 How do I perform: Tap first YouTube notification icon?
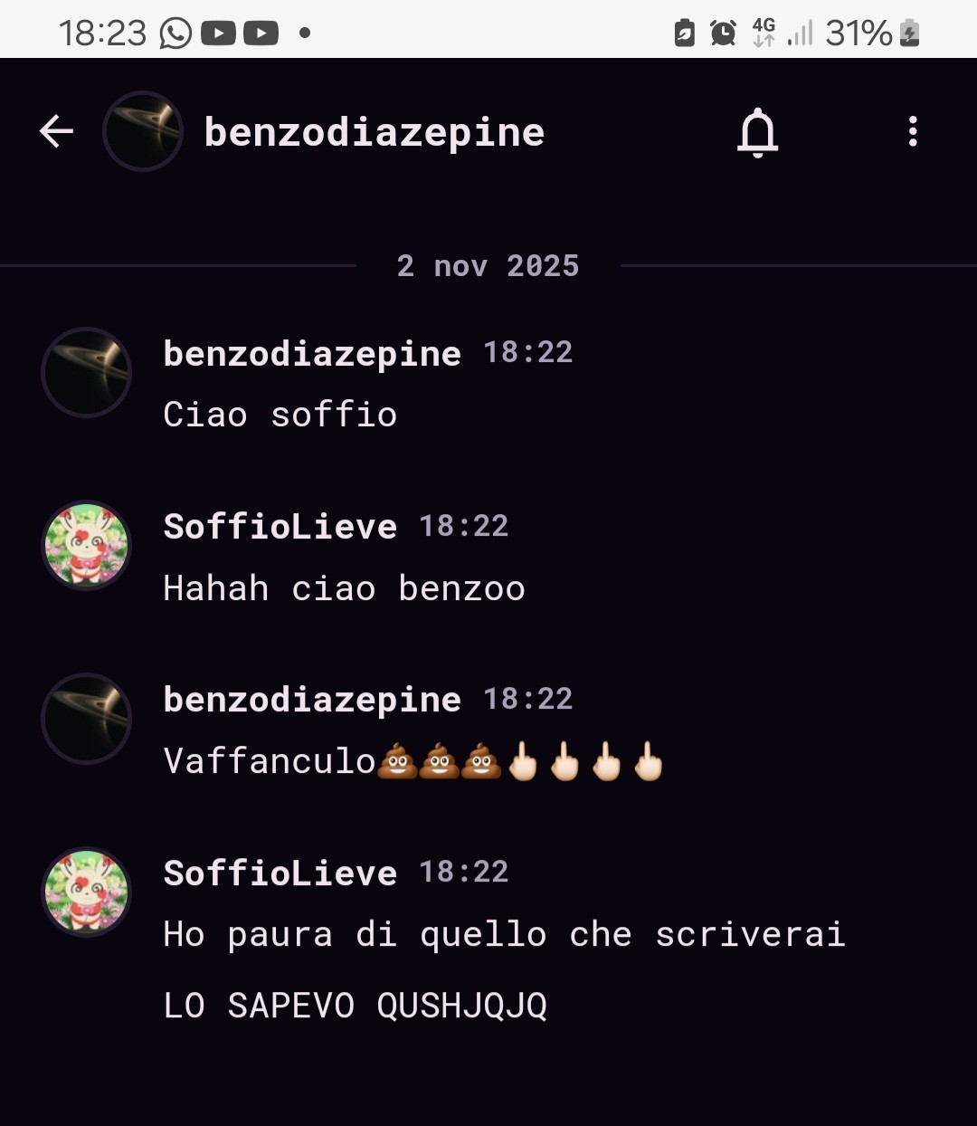click(218, 33)
